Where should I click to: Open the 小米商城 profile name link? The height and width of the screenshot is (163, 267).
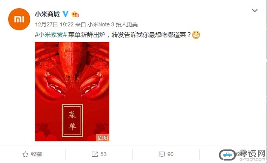pyautogui.click(x=48, y=14)
